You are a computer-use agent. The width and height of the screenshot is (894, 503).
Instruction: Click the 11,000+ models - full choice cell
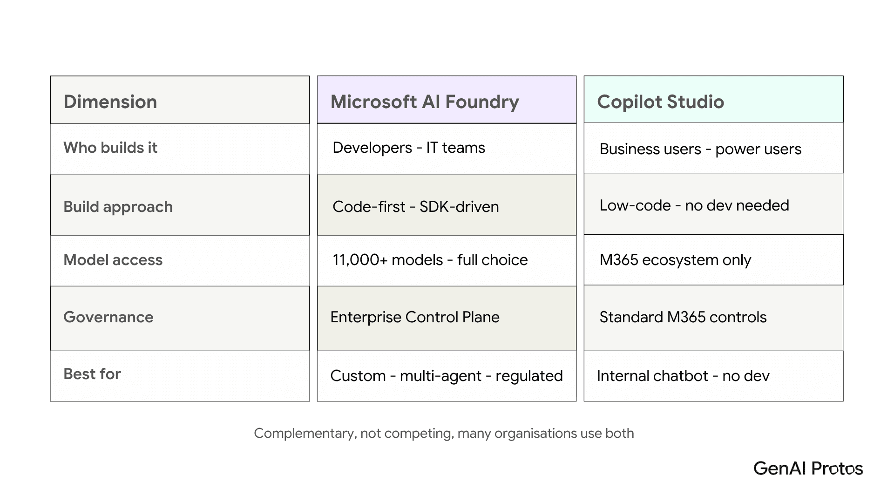447,261
